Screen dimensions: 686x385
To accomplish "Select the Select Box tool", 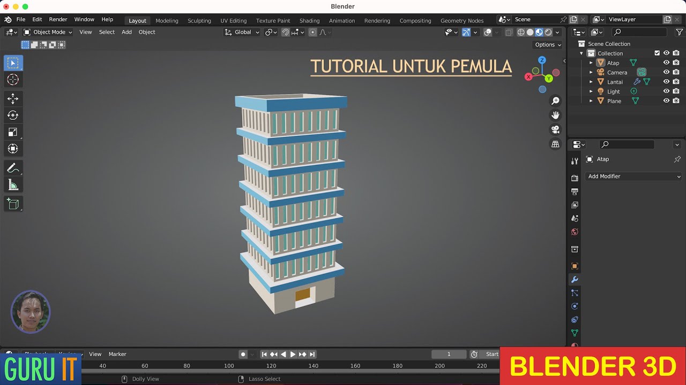I will coord(13,63).
